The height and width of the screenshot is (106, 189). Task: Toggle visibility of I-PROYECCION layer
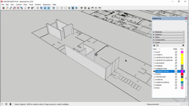coord(176,77)
